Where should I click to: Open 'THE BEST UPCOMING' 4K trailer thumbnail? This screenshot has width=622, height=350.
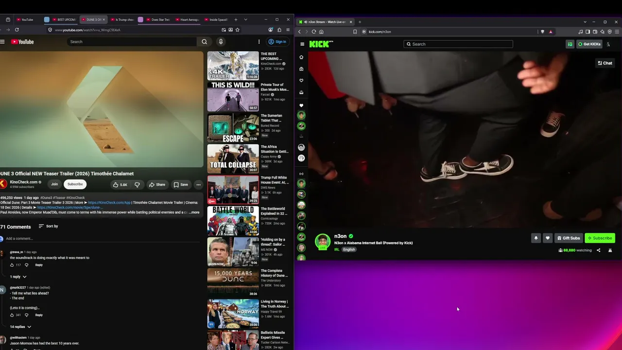coord(233,66)
